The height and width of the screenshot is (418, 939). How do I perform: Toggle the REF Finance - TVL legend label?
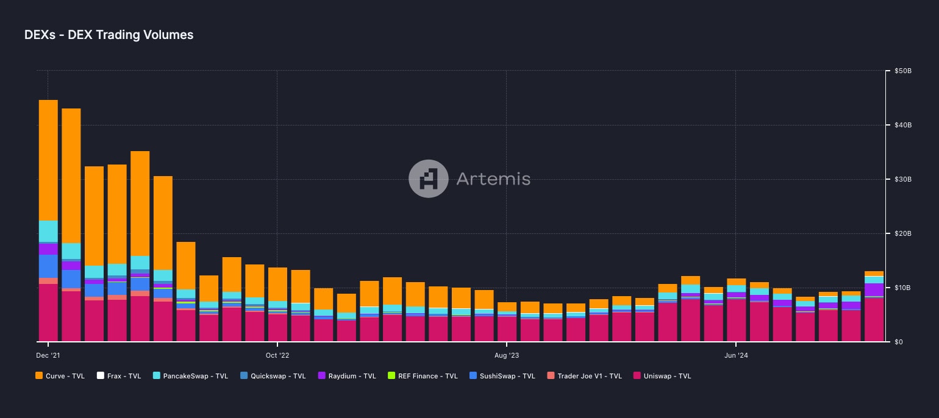point(428,376)
